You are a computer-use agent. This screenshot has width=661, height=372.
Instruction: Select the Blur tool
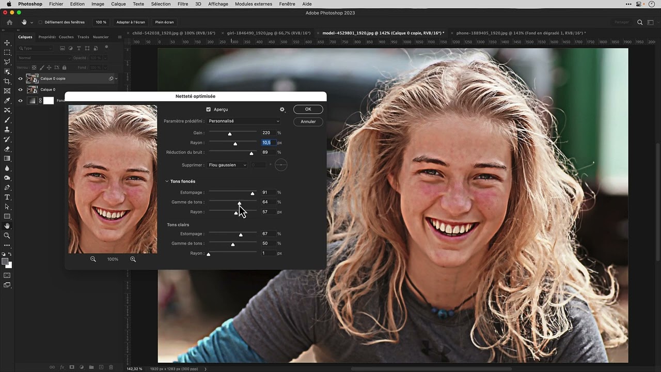(7, 168)
